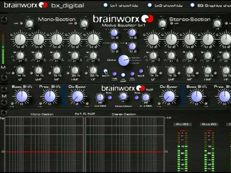Click the Mono-Section MF Q knob

tap(57, 56)
